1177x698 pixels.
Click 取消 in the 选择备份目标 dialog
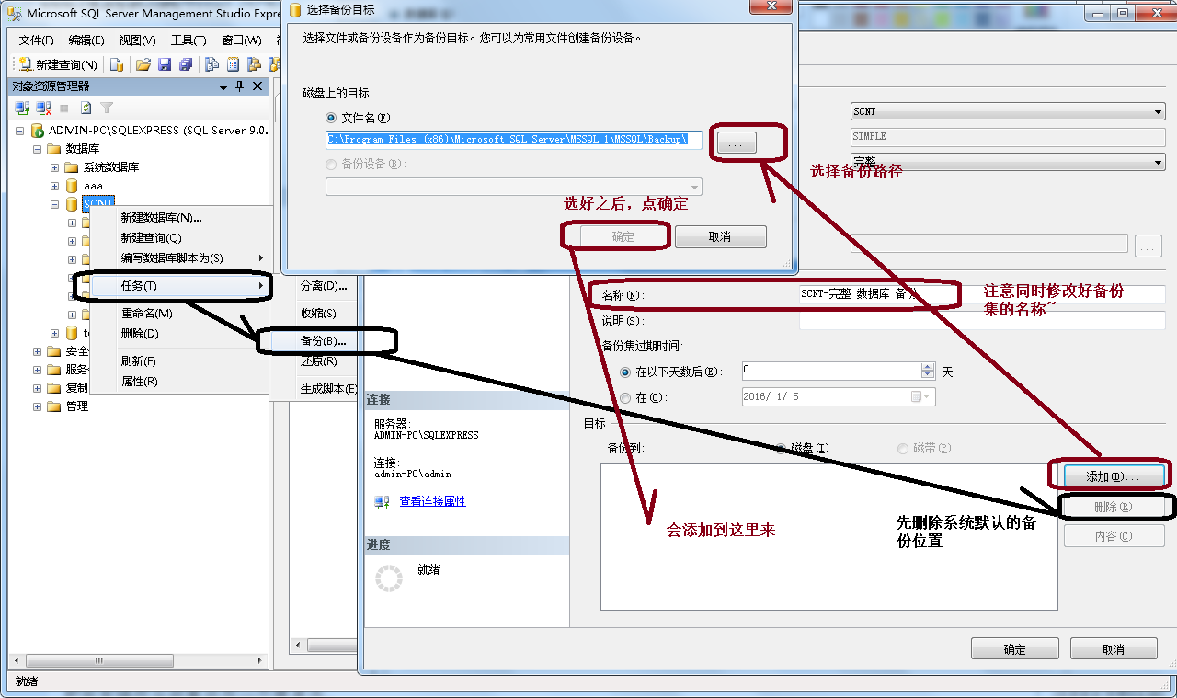(720, 237)
